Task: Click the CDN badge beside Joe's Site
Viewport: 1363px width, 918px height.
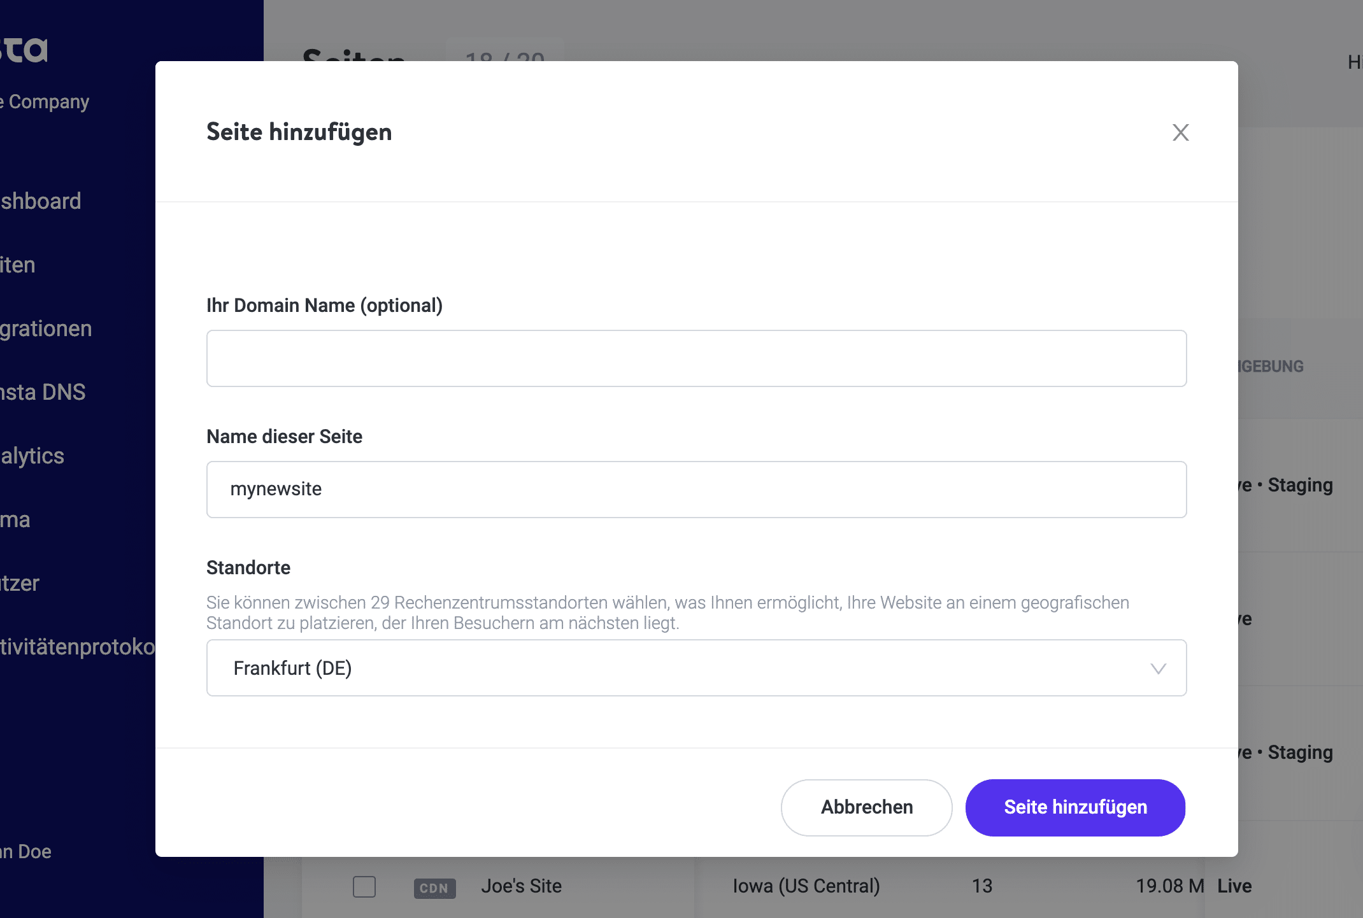Action: (x=435, y=887)
